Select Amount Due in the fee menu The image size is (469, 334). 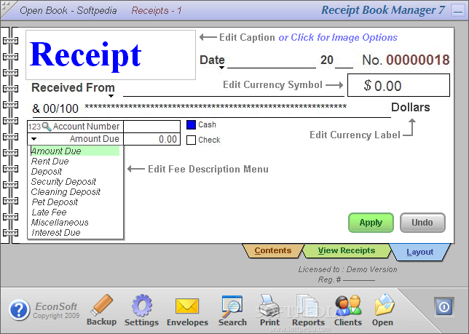pos(75,151)
